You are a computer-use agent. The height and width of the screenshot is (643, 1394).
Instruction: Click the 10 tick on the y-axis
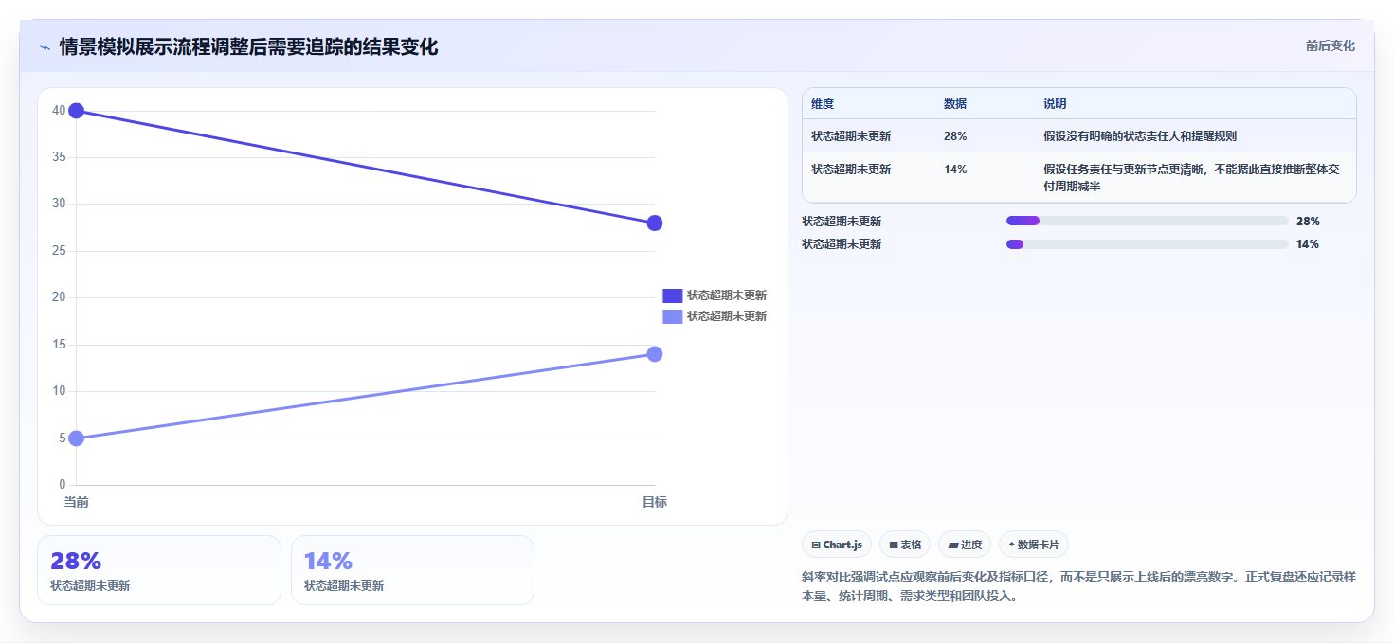pyautogui.click(x=59, y=391)
